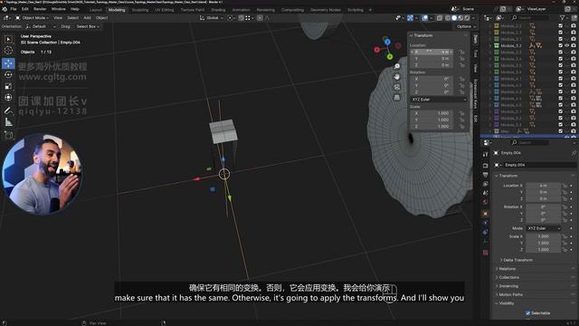
Task: Select the Cursor tool in left toolbar
Action: (8, 51)
